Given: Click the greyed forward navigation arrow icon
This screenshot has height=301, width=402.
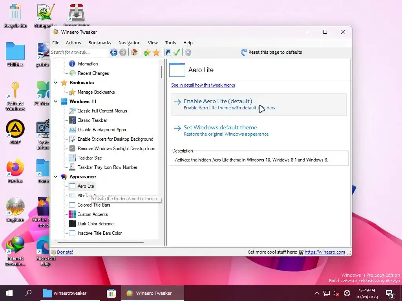Looking at the screenshot, I should [123, 53].
